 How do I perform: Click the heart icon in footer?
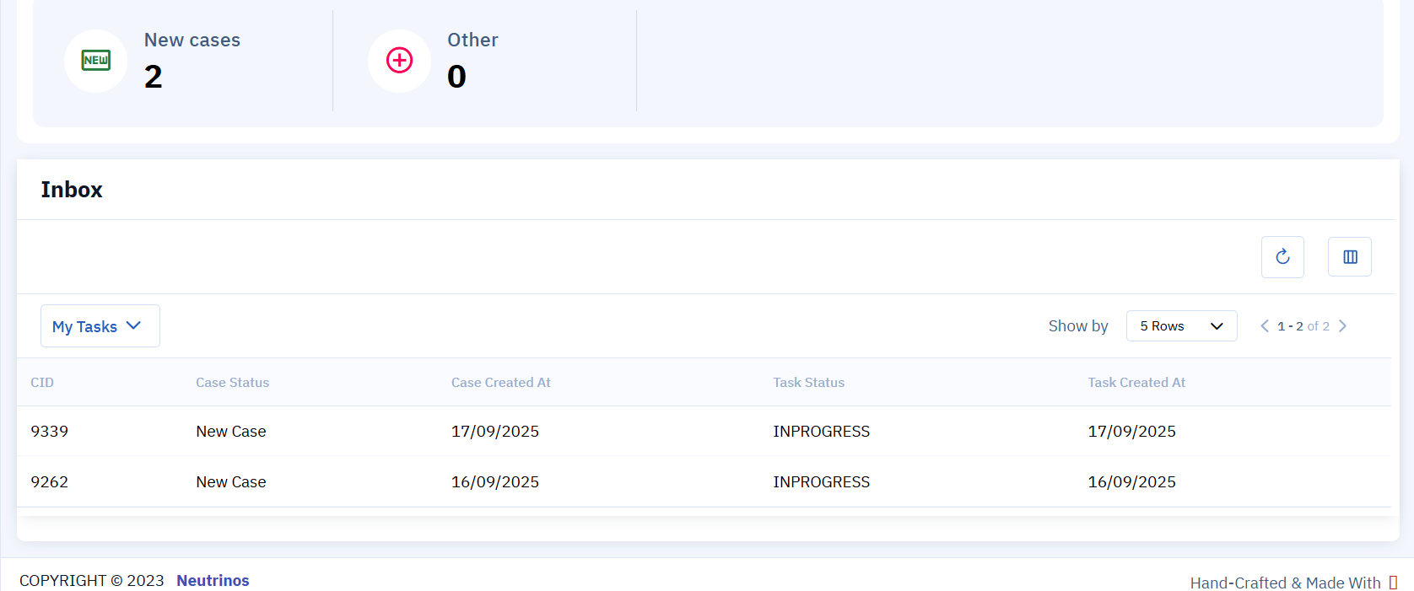[1393, 583]
